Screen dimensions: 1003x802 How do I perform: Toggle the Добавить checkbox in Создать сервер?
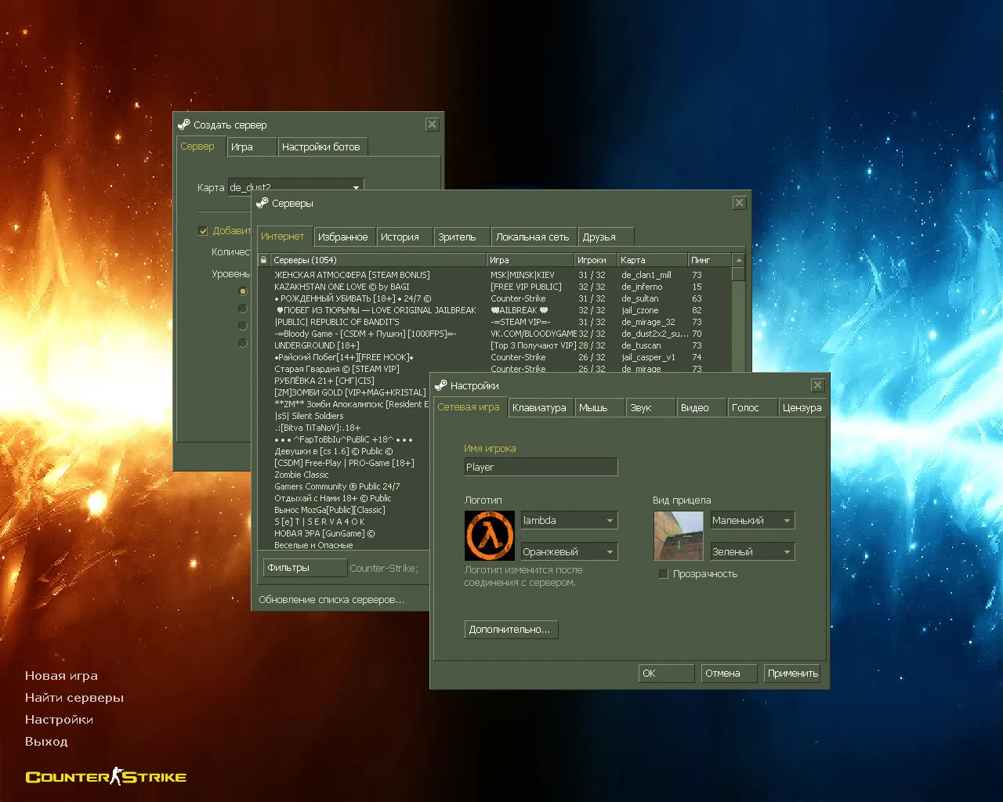pos(203,231)
